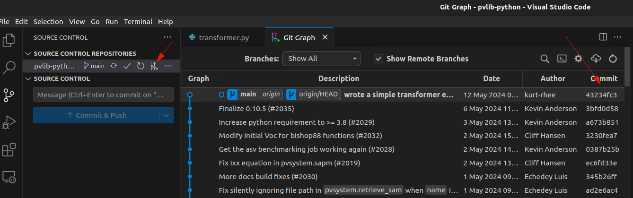This screenshot has width=633, height=198.
Task: Synchronize changes for pvlib-python repository
Action: point(114,66)
